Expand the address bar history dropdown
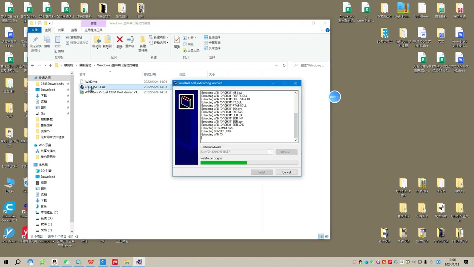Image resolution: width=474 pixels, height=267 pixels. (276, 65)
